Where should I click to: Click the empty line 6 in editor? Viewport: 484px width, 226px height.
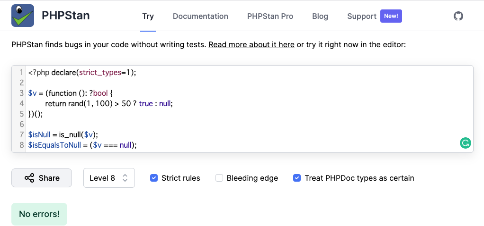click(250, 125)
